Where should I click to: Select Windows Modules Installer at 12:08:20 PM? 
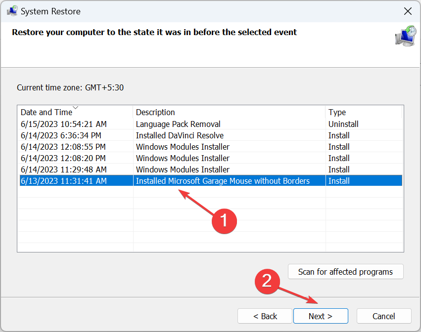click(183, 158)
